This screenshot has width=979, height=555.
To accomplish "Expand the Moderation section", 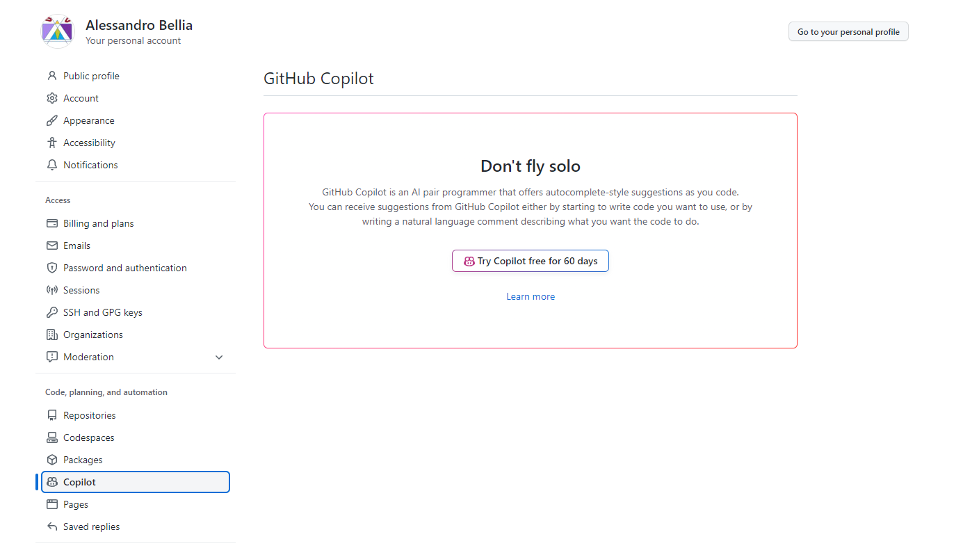I will coord(219,357).
